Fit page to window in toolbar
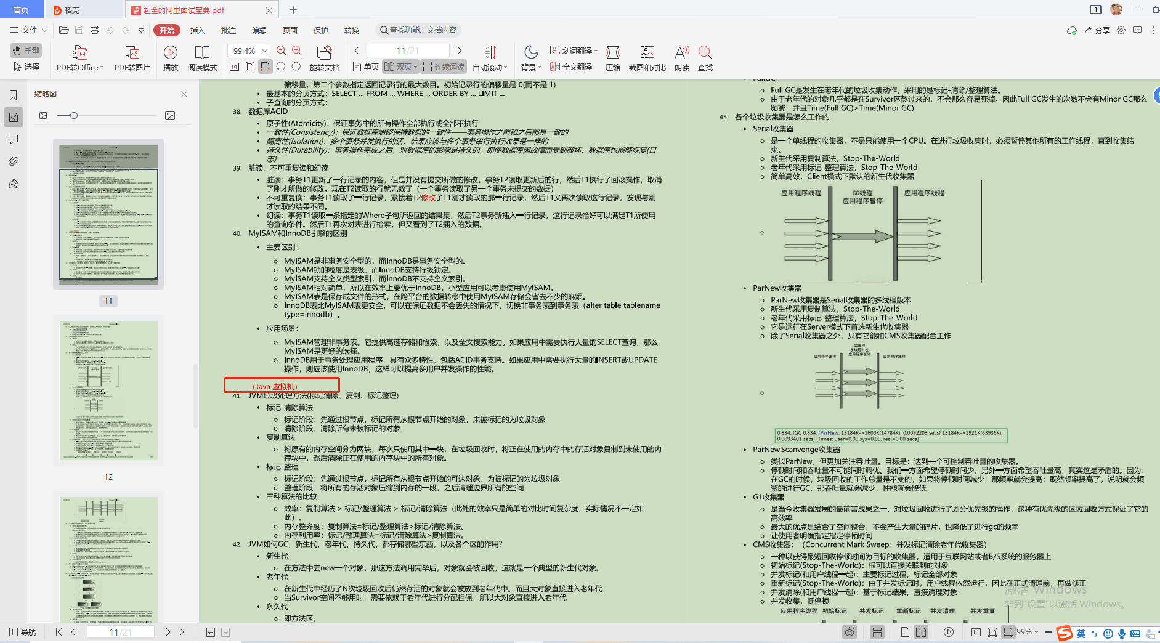Screen dimensions: 1160x643 pyautogui.click(x=250, y=67)
